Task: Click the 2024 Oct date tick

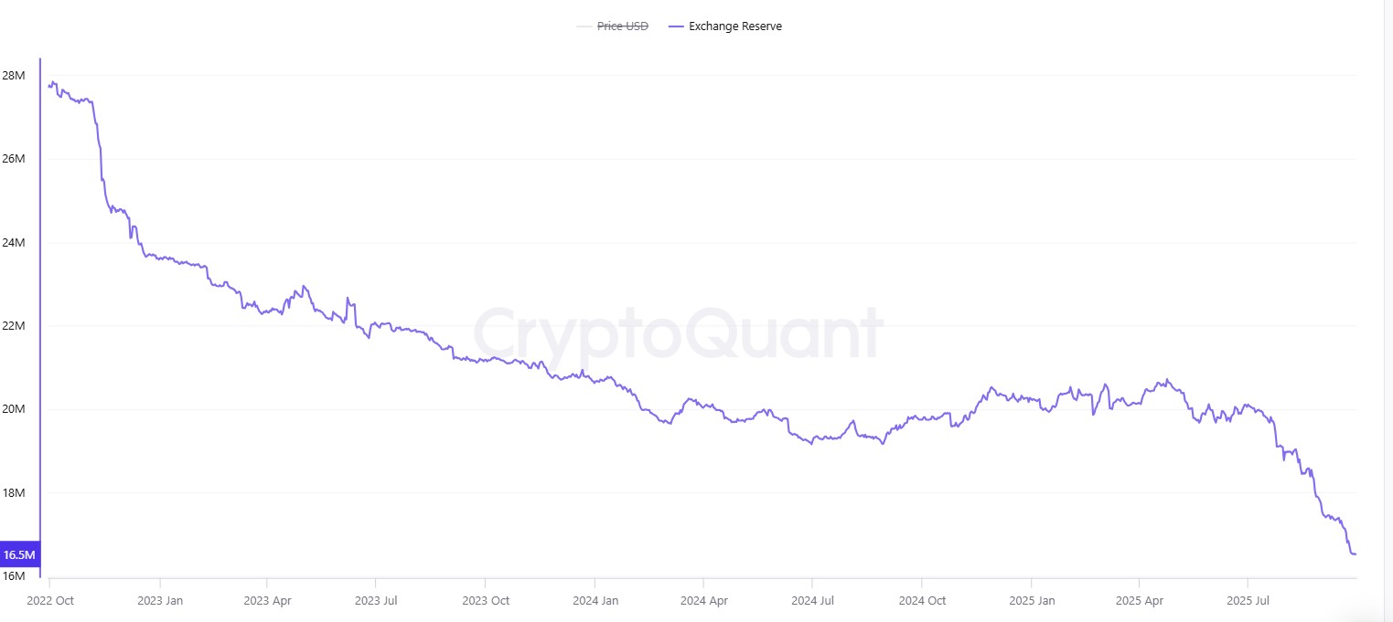Action: [x=922, y=601]
